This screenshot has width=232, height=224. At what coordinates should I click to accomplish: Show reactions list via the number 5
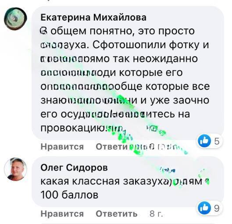tap(217, 141)
